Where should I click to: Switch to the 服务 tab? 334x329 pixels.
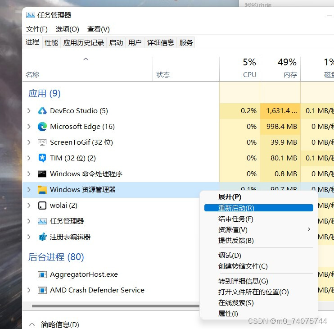click(186, 43)
